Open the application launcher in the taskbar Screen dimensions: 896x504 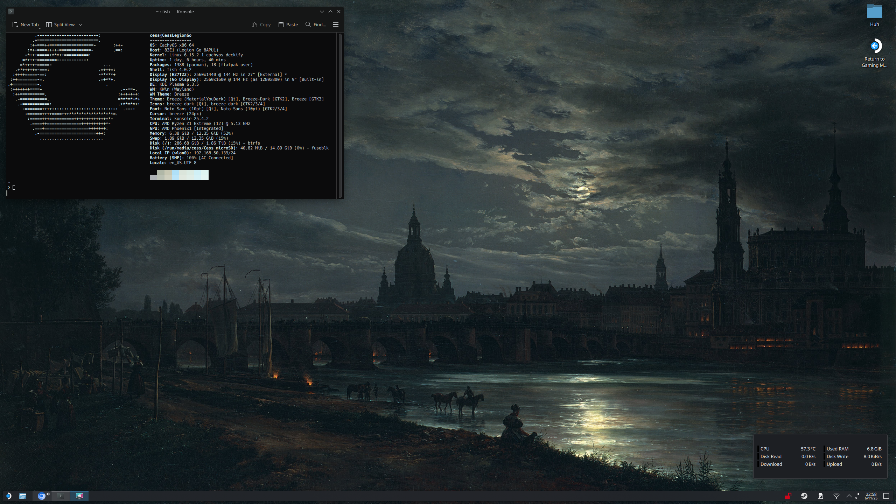click(8, 496)
